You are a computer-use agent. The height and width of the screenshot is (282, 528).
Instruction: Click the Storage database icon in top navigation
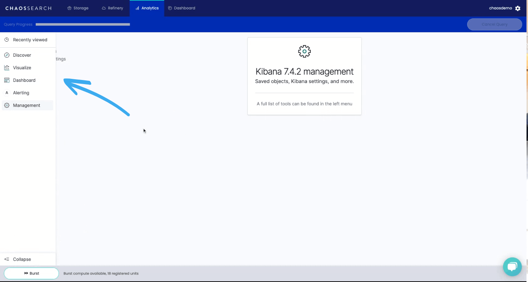70,8
